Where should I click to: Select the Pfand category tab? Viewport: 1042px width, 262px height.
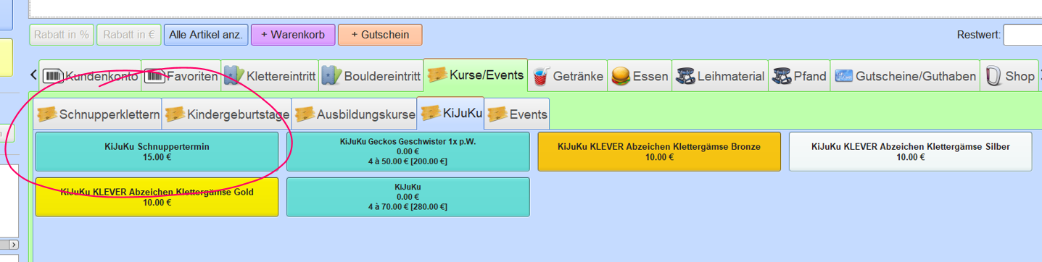click(798, 76)
